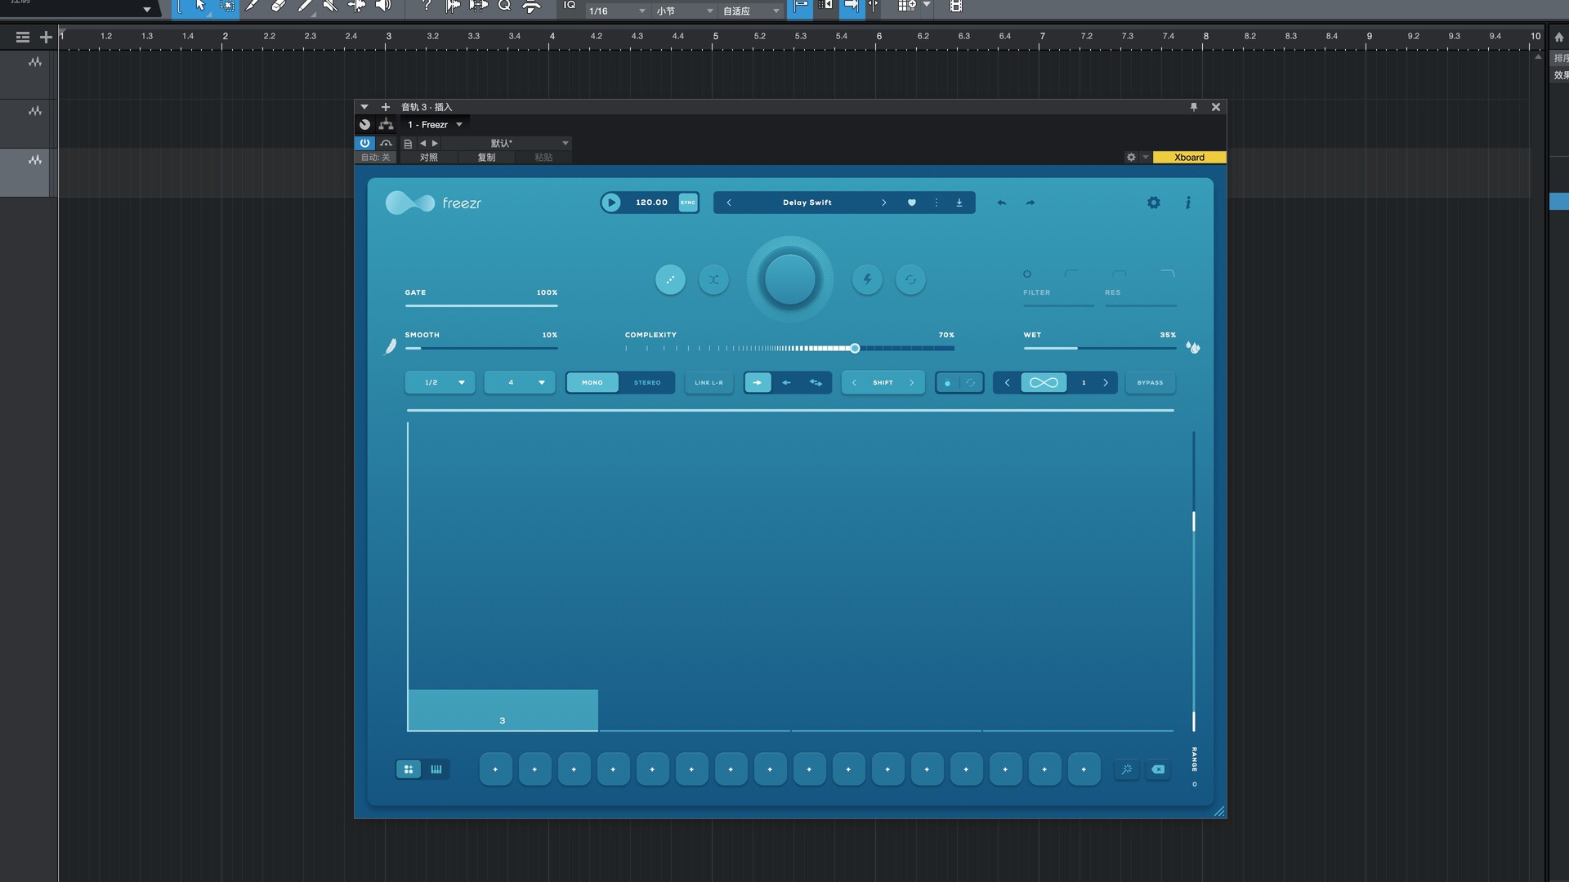
Task: Open Freezr settings gear
Action: (x=1153, y=203)
